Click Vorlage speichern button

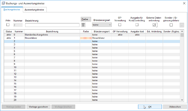pos(38,107)
